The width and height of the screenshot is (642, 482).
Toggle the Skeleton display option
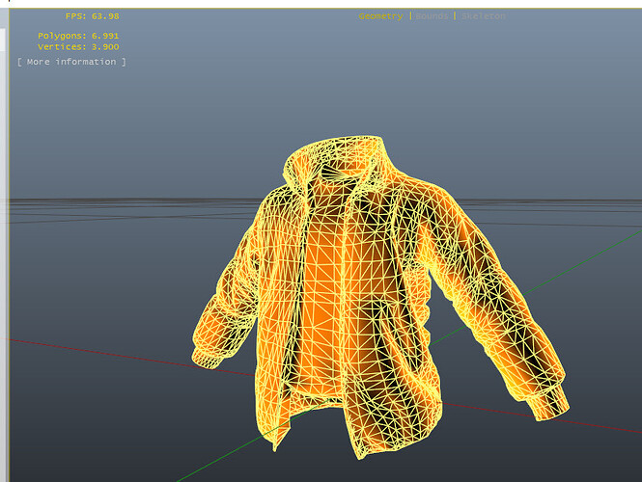(483, 16)
